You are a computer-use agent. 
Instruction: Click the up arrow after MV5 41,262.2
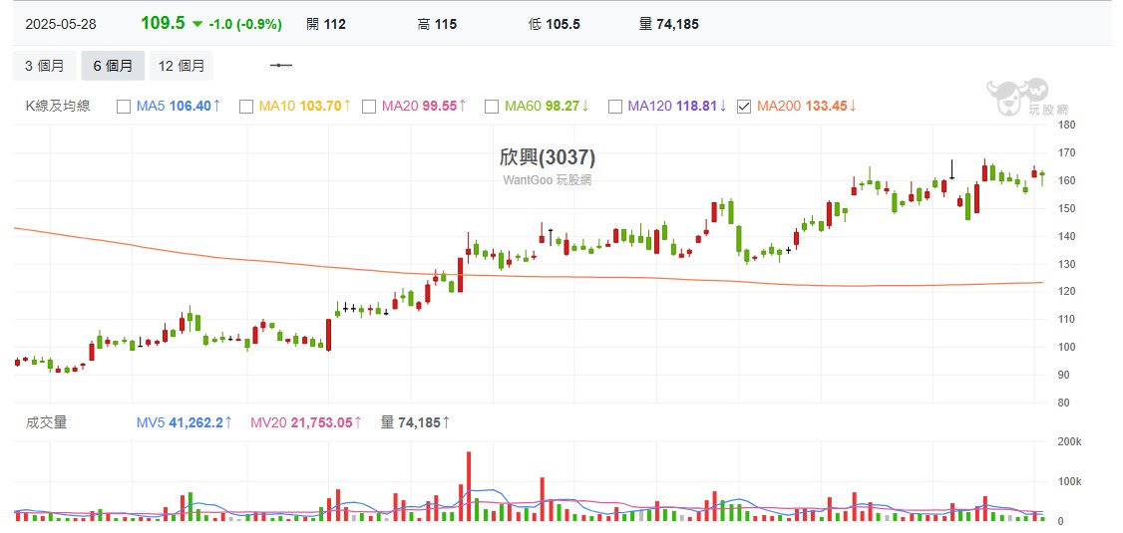228,422
